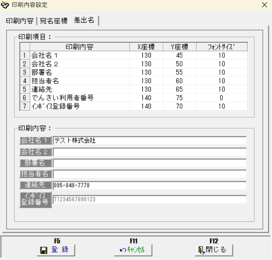Click the field showing 095-848-7778

(149, 186)
